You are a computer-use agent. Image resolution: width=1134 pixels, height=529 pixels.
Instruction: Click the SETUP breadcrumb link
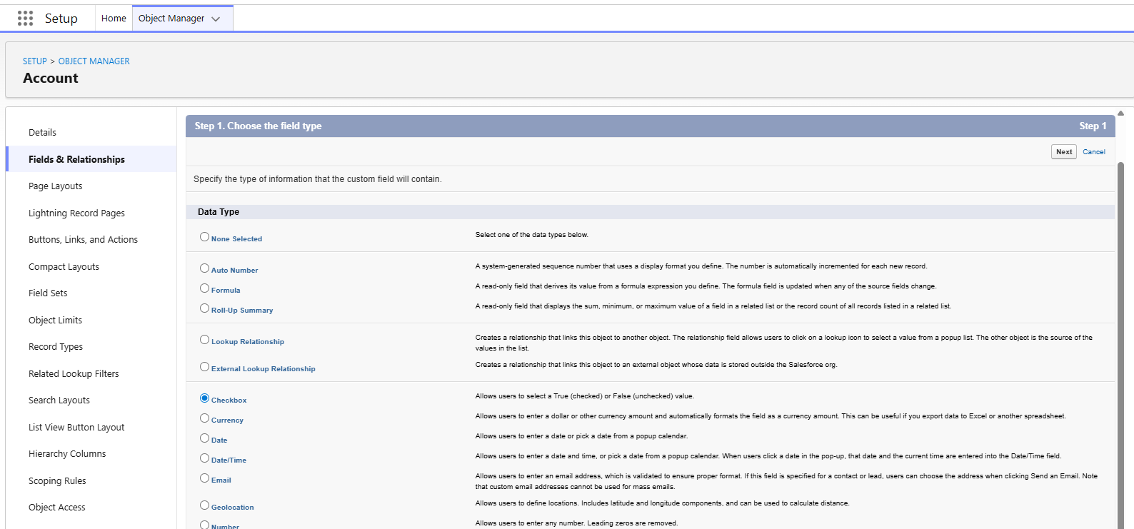pyautogui.click(x=34, y=61)
